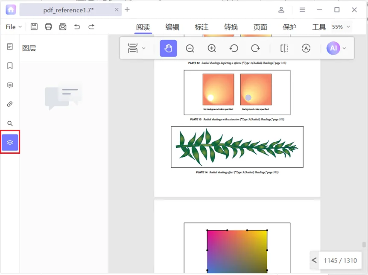Image resolution: width=368 pixels, height=275 pixels.
Task: Go to previous page with arrow
Action: pyautogui.click(x=314, y=260)
